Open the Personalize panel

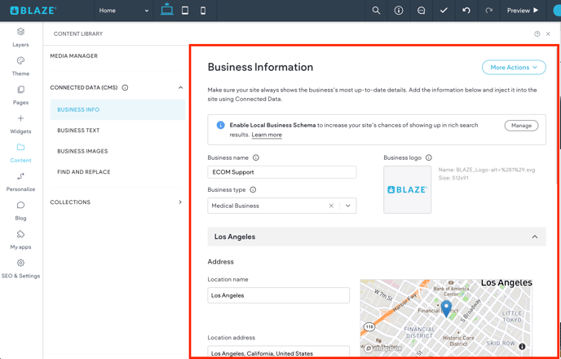[20, 182]
